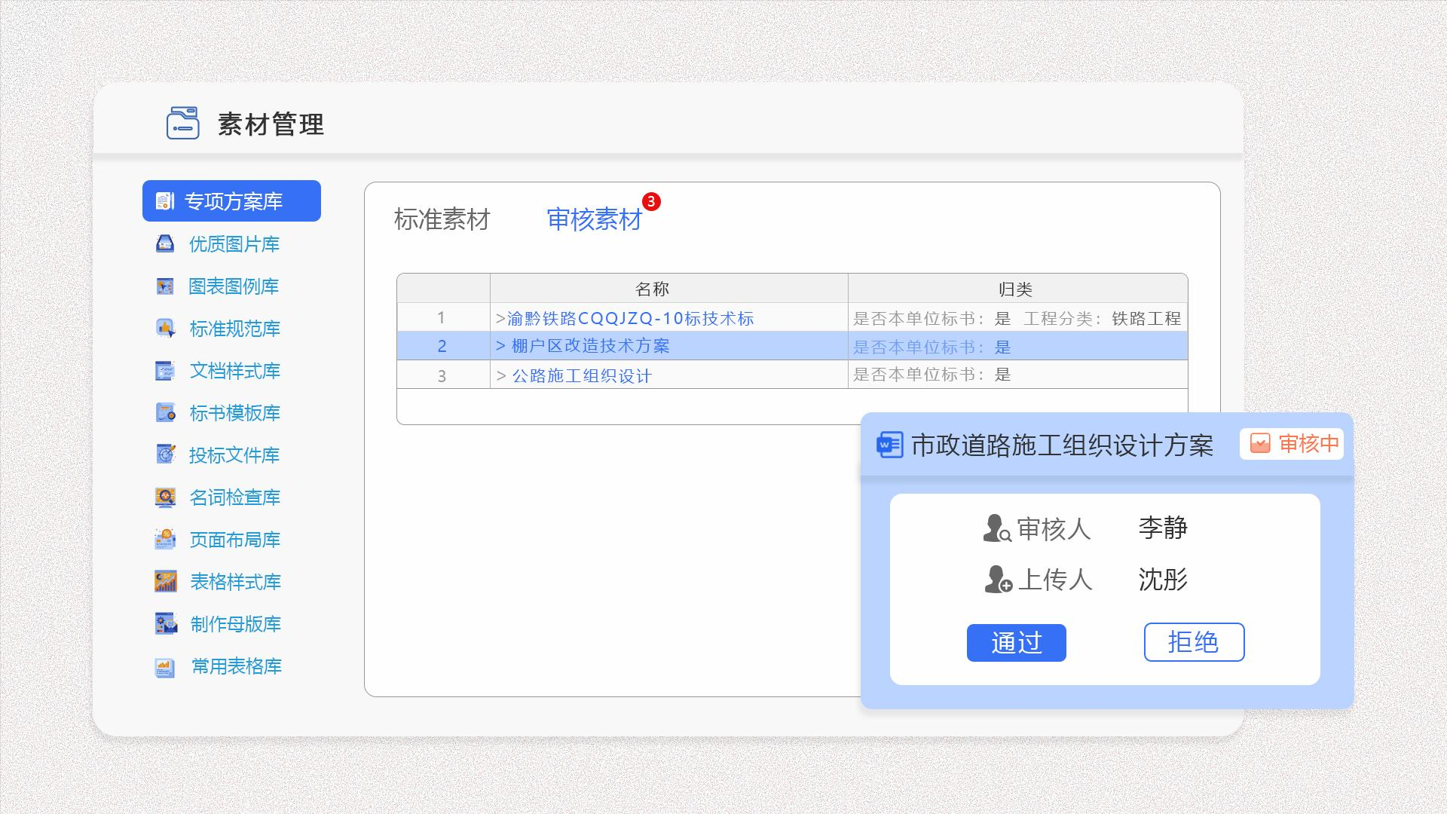1447x814 pixels.
Task: Select the 图表图例库 sidebar icon
Action: coord(164,286)
